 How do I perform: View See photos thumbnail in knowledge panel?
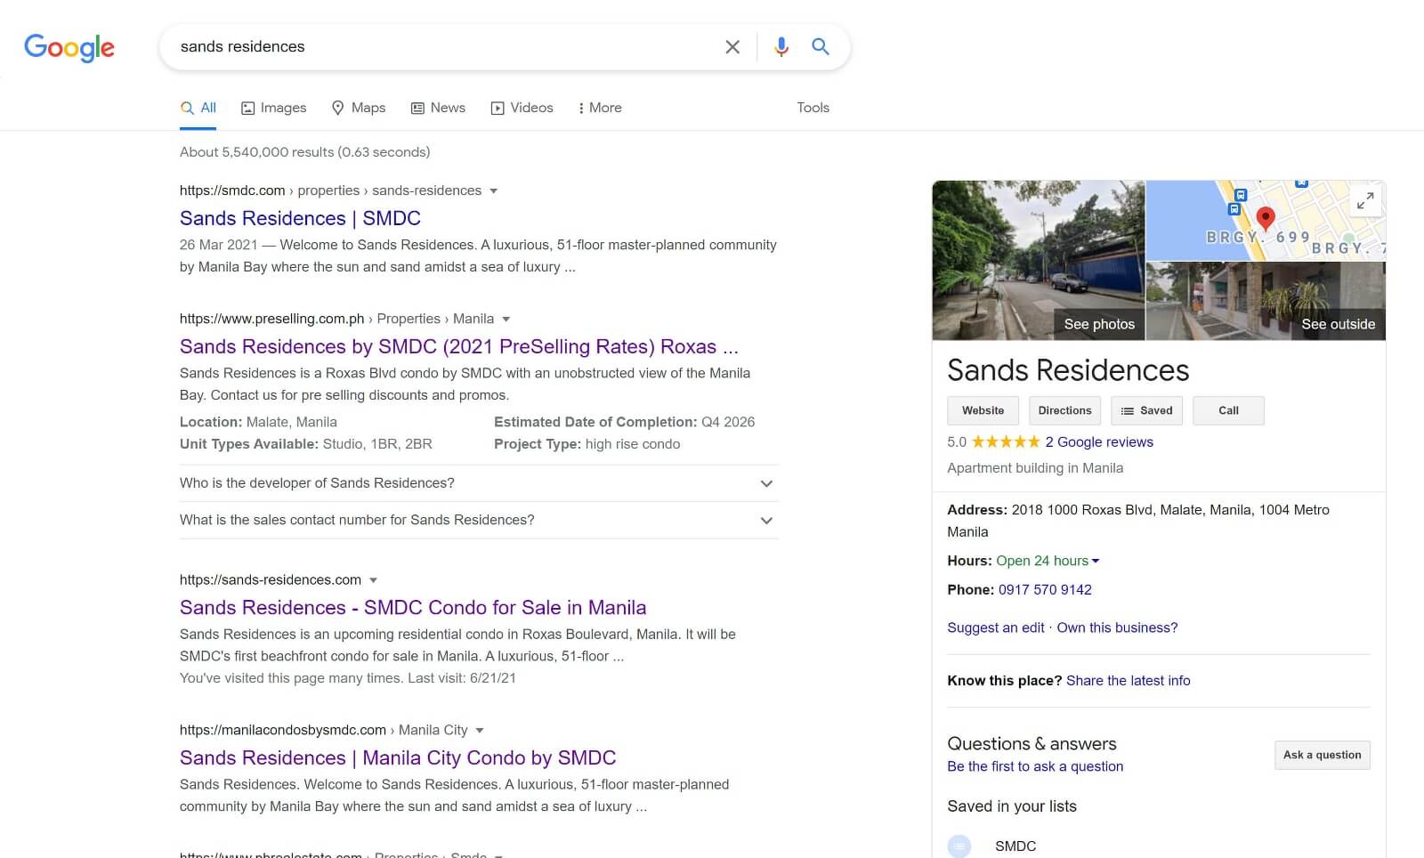pos(1038,260)
